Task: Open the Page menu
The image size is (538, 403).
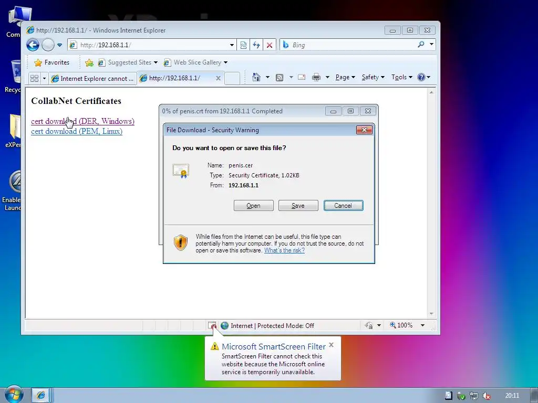Action: (x=345, y=77)
